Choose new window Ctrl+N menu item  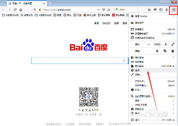tap(152, 29)
